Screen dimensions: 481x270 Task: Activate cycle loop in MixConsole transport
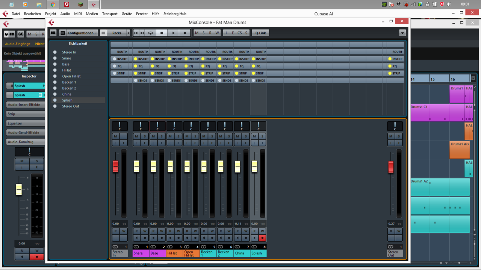[151, 33]
